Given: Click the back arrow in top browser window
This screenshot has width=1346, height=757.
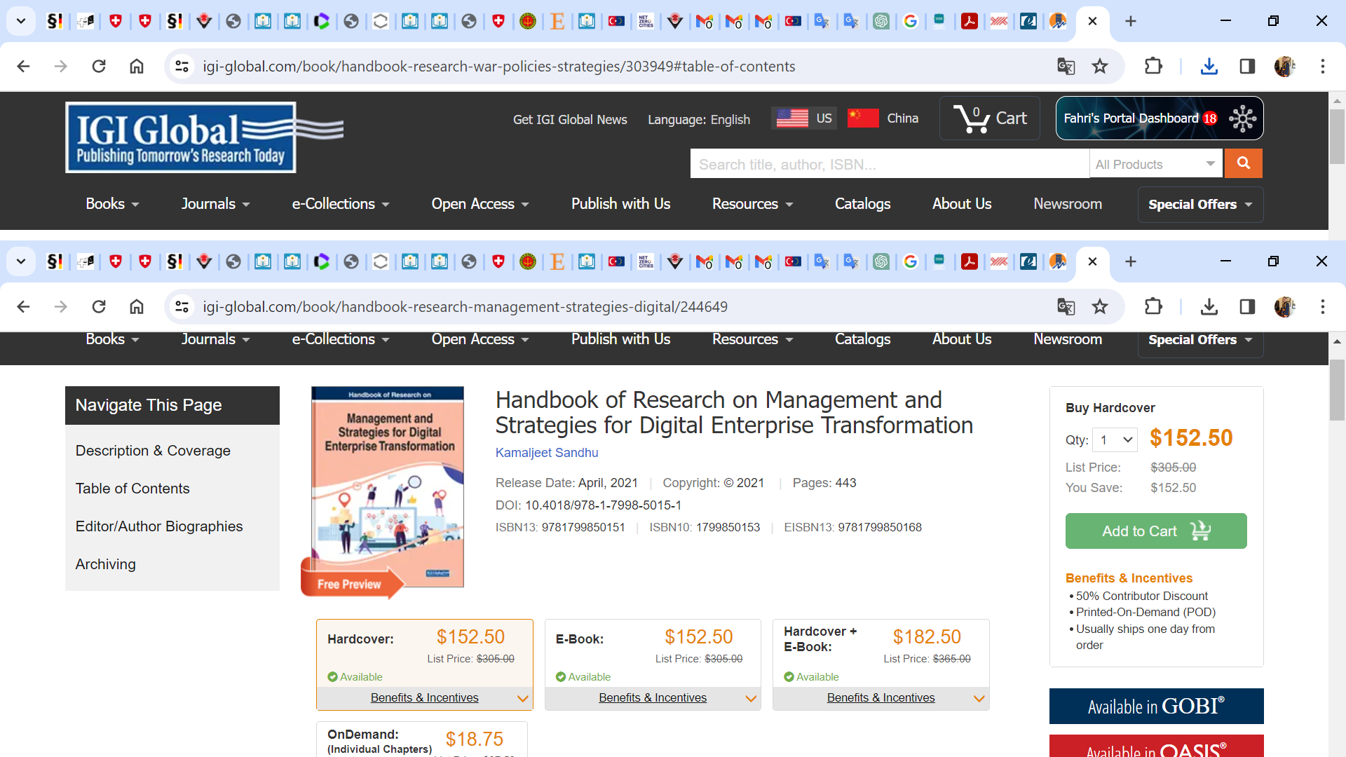Looking at the screenshot, I should click(x=23, y=67).
